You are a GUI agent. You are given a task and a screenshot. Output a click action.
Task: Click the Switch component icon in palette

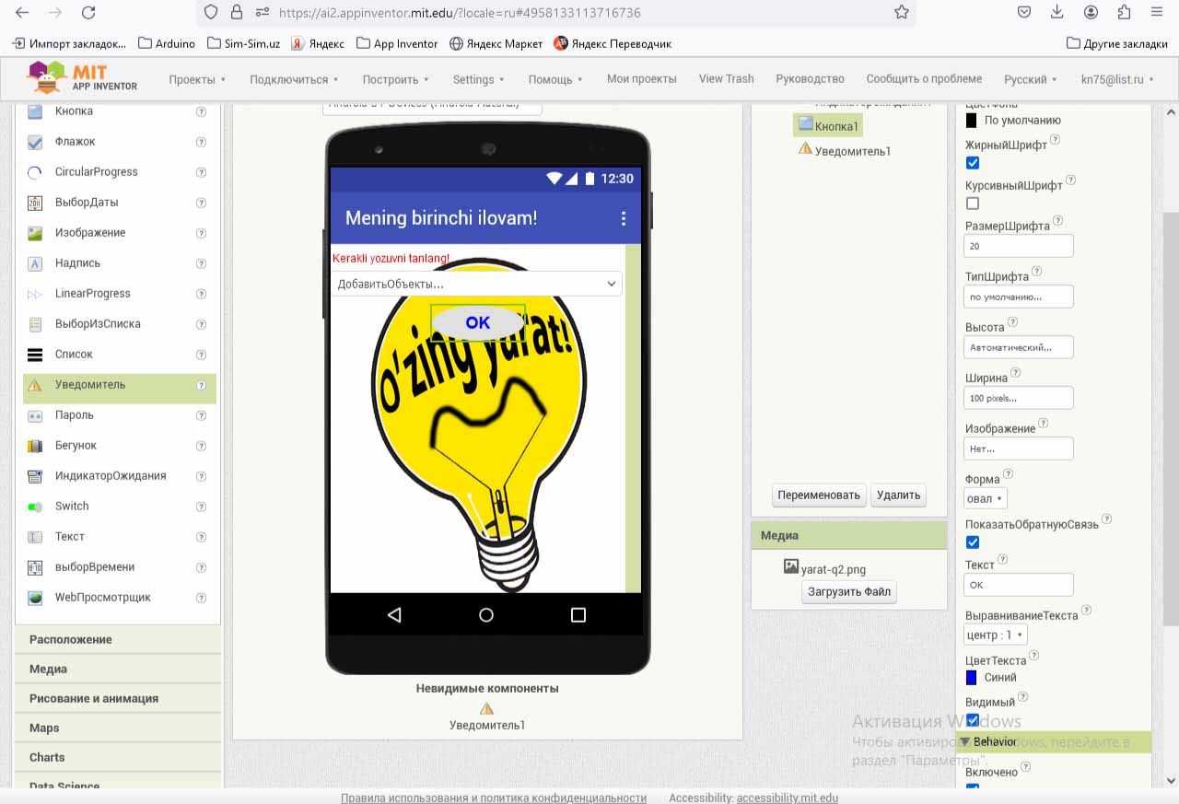point(35,507)
